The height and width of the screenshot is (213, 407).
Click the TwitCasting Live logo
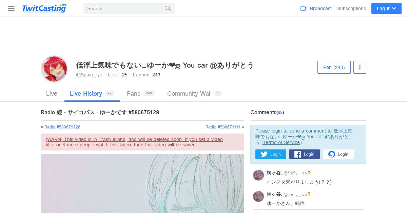pos(44,8)
